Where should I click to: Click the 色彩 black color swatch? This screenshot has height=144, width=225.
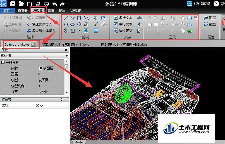tap(41, 68)
